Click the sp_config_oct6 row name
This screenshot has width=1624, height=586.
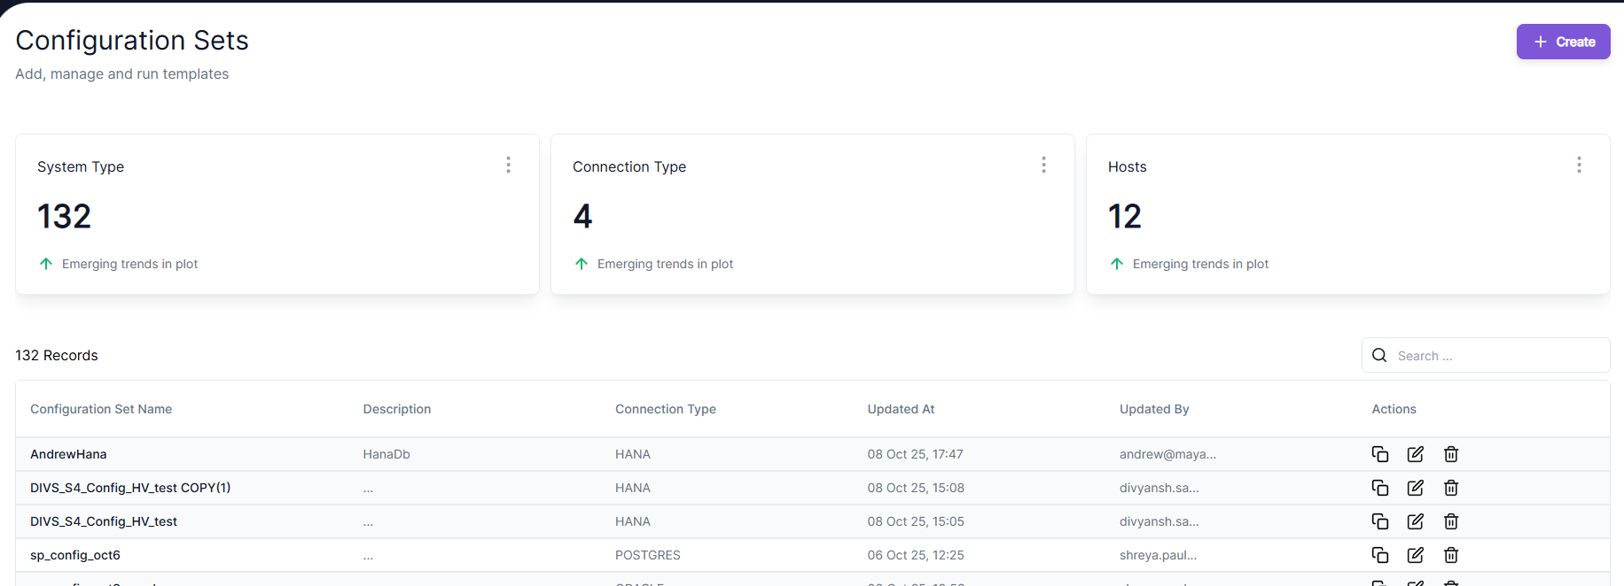[75, 555]
